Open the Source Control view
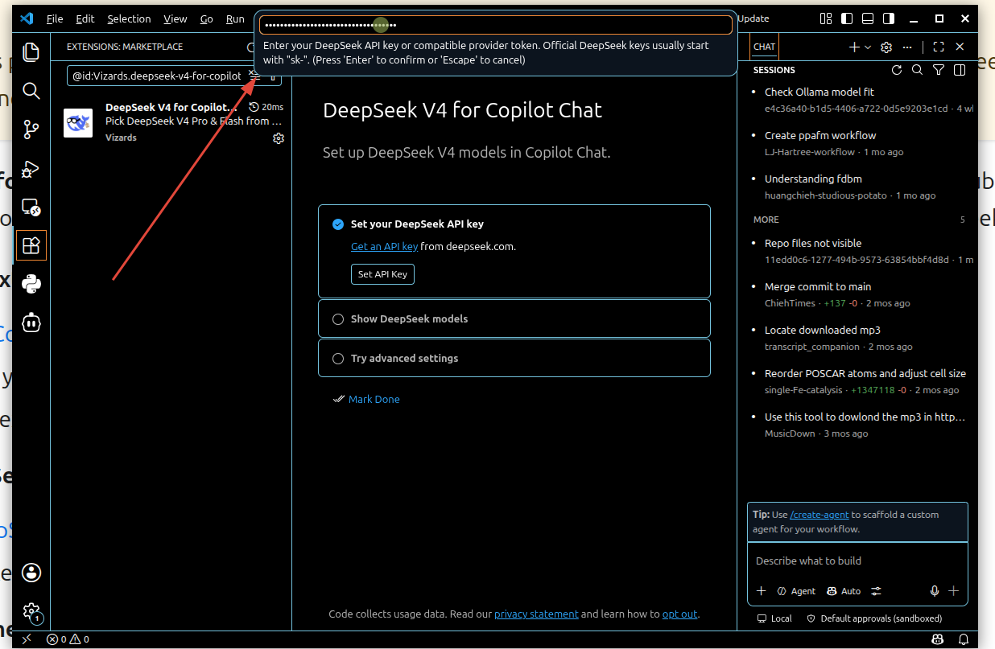Screen dimensions: 995x649 [31, 129]
